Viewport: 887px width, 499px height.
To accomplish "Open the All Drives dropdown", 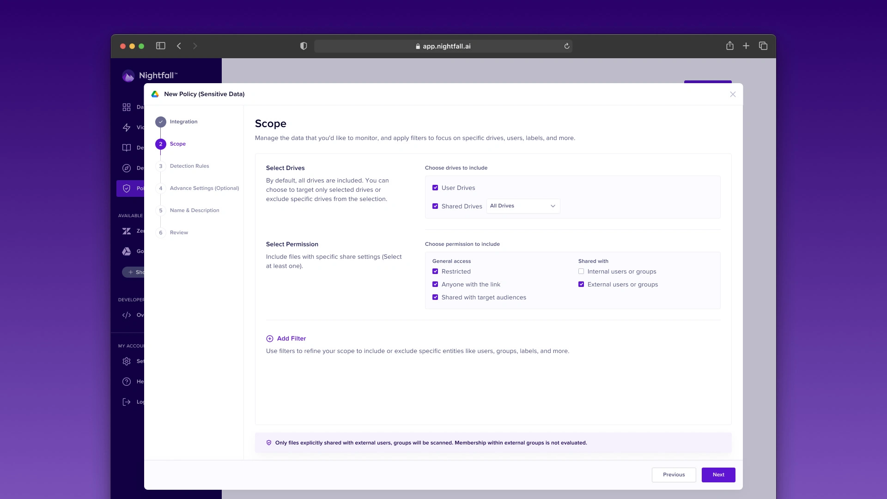I will coord(523,206).
